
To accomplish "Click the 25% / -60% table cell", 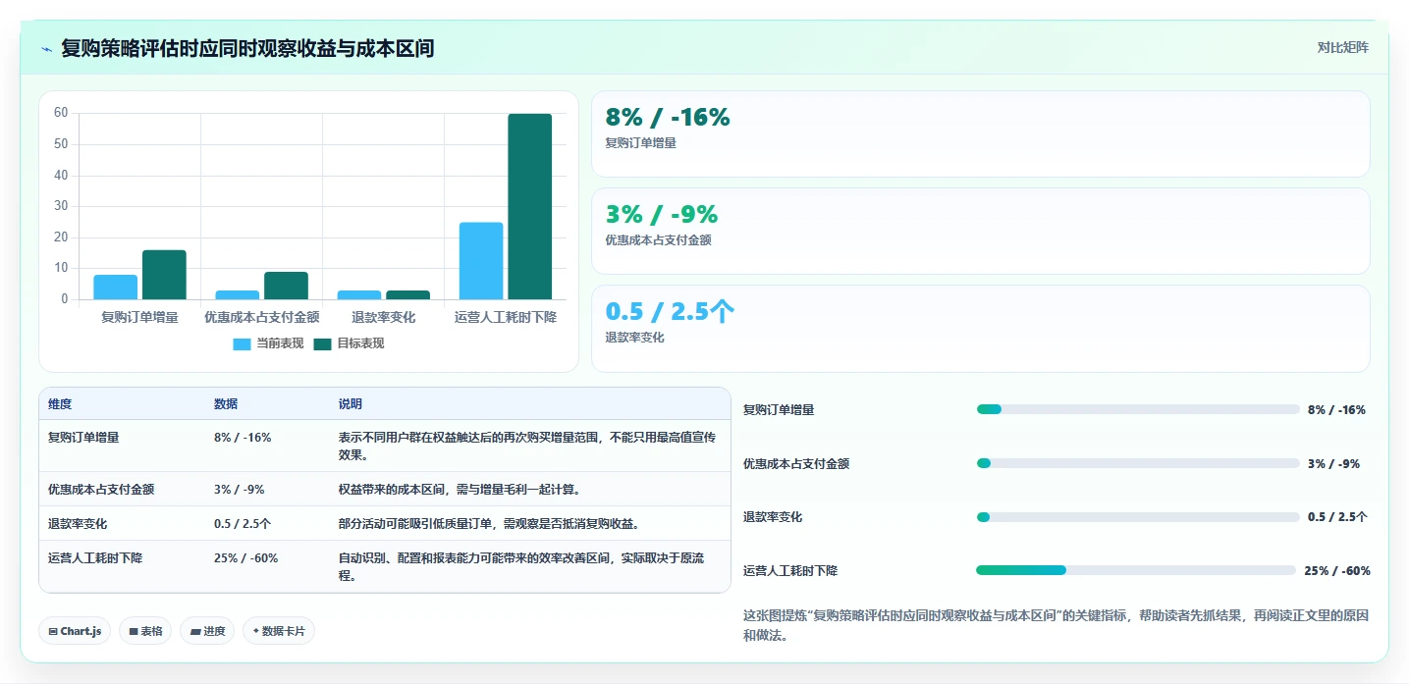I will click(245, 557).
